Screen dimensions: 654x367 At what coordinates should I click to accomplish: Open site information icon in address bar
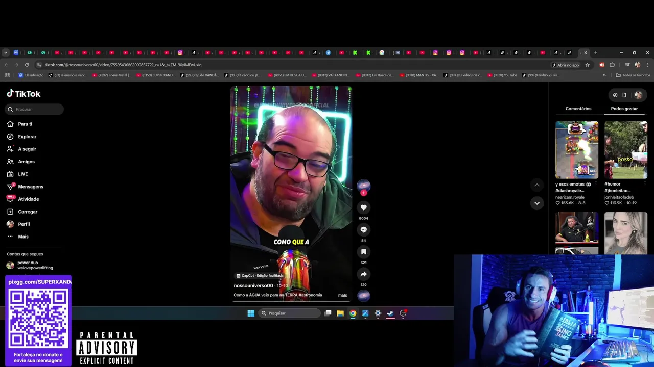pyautogui.click(x=39, y=65)
